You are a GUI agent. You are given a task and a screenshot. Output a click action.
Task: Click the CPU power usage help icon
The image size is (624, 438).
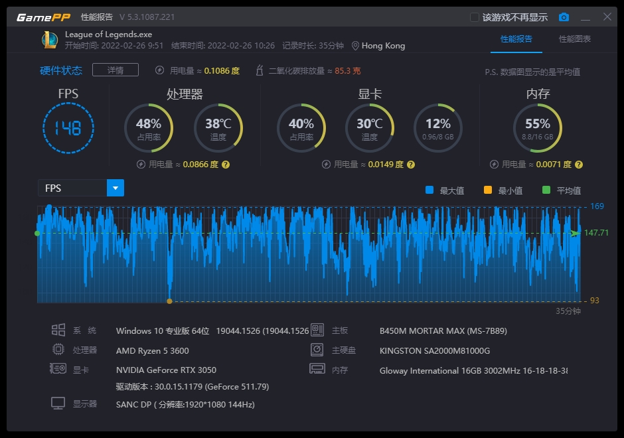pyautogui.click(x=226, y=165)
